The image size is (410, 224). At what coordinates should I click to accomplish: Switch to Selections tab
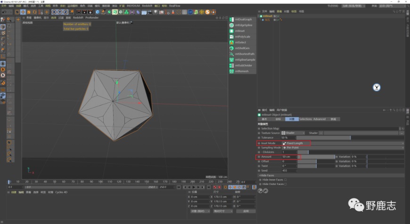click(x=305, y=119)
